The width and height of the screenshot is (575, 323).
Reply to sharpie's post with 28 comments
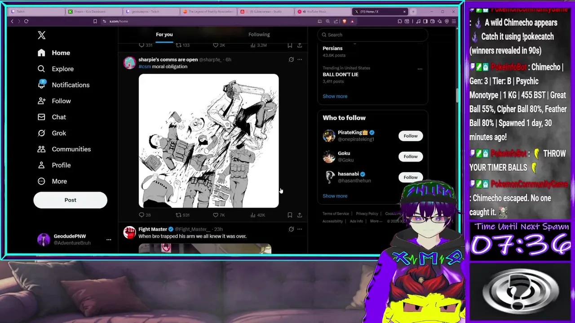tap(145, 215)
